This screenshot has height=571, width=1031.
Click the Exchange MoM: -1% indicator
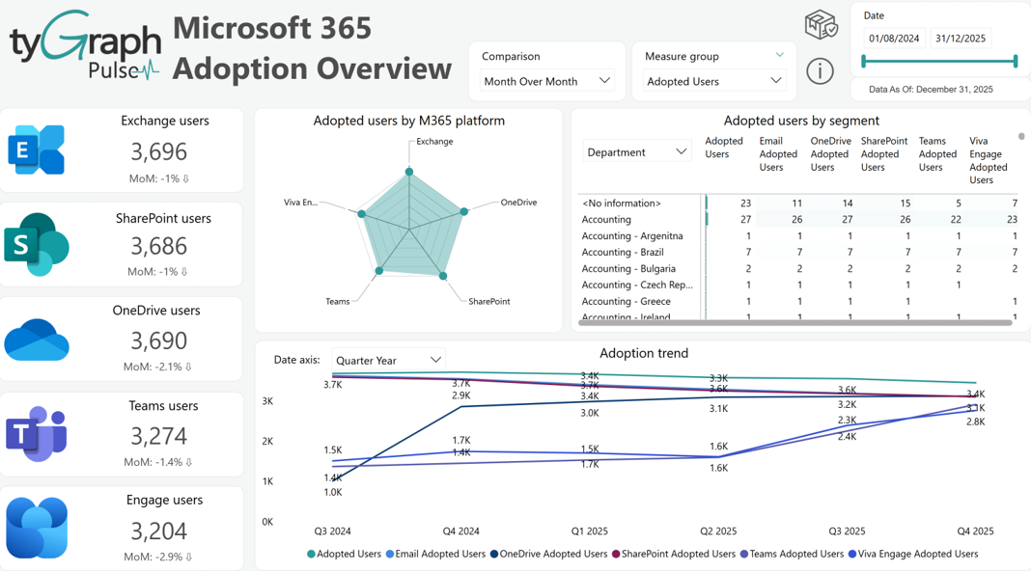click(x=158, y=178)
